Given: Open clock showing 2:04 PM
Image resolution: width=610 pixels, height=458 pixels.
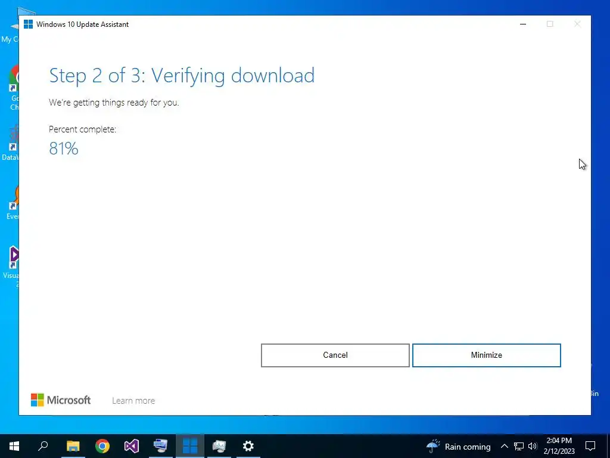Looking at the screenshot, I should [559, 446].
